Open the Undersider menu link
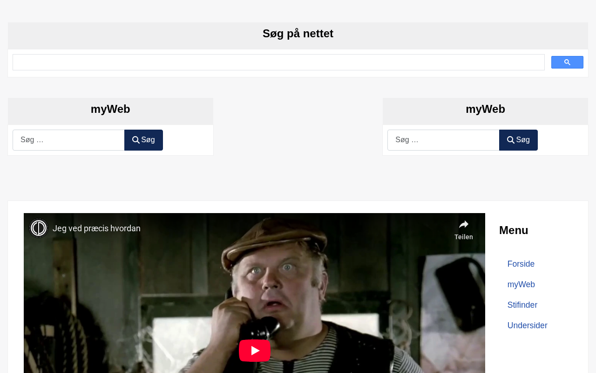 [x=527, y=325]
